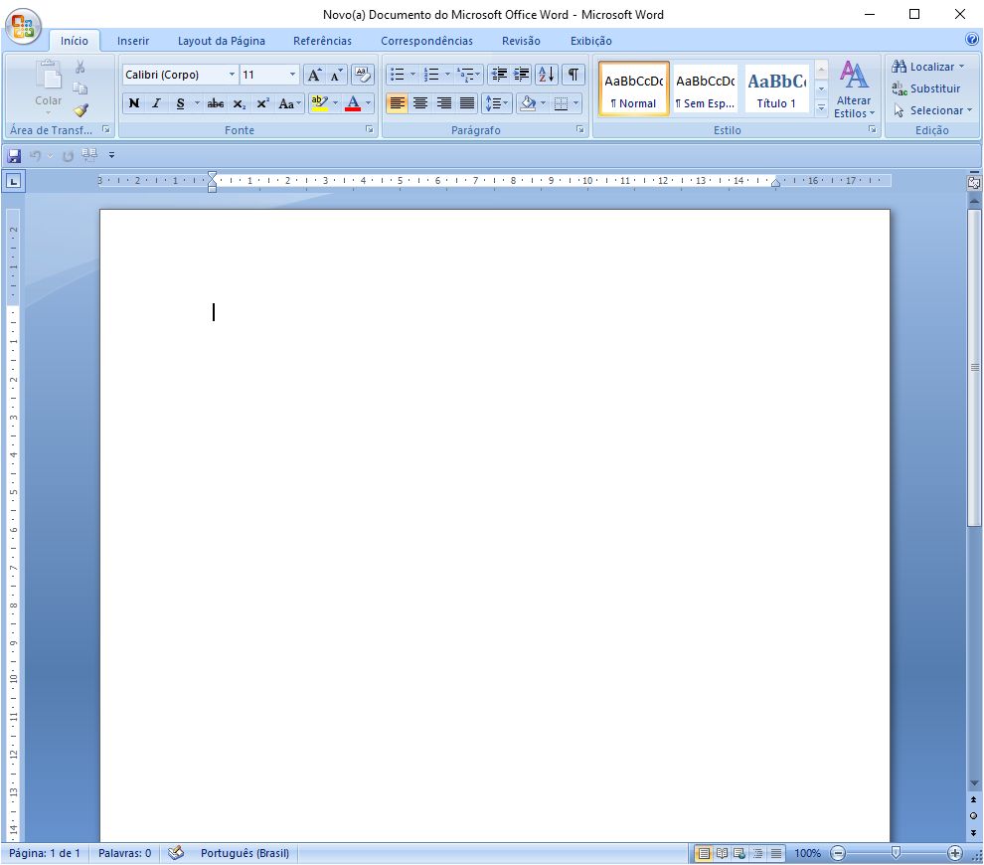Click the Decrease Indent icon
Image resolution: width=984 pixels, height=865 pixels.
[x=498, y=75]
